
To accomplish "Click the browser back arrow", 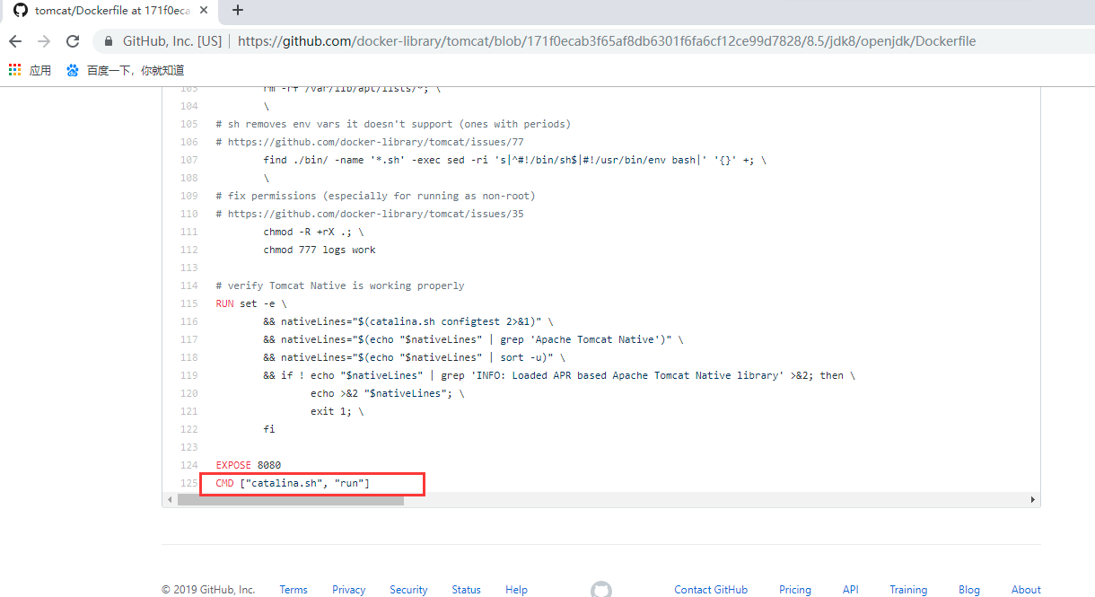I will [15, 41].
